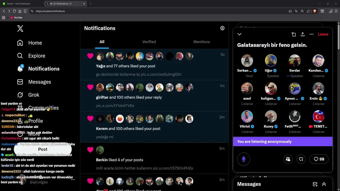This screenshot has height=191, width=340.
Task: Switch to the Mentions tab
Action: [201, 42]
